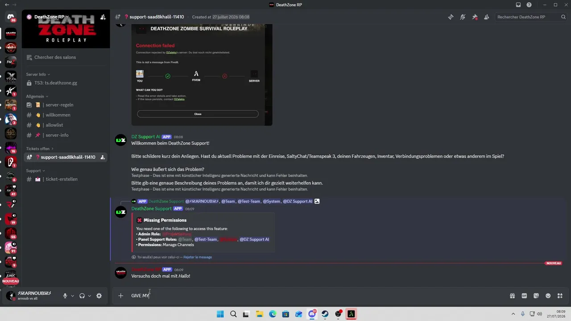The image size is (571, 321).
Task: Show member list icon
Action: (x=487, y=17)
